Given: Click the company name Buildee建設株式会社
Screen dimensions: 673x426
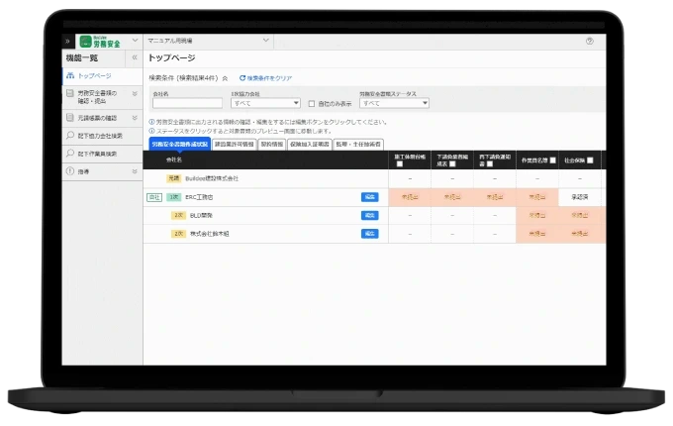Looking at the screenshot, I should (212, 178).
